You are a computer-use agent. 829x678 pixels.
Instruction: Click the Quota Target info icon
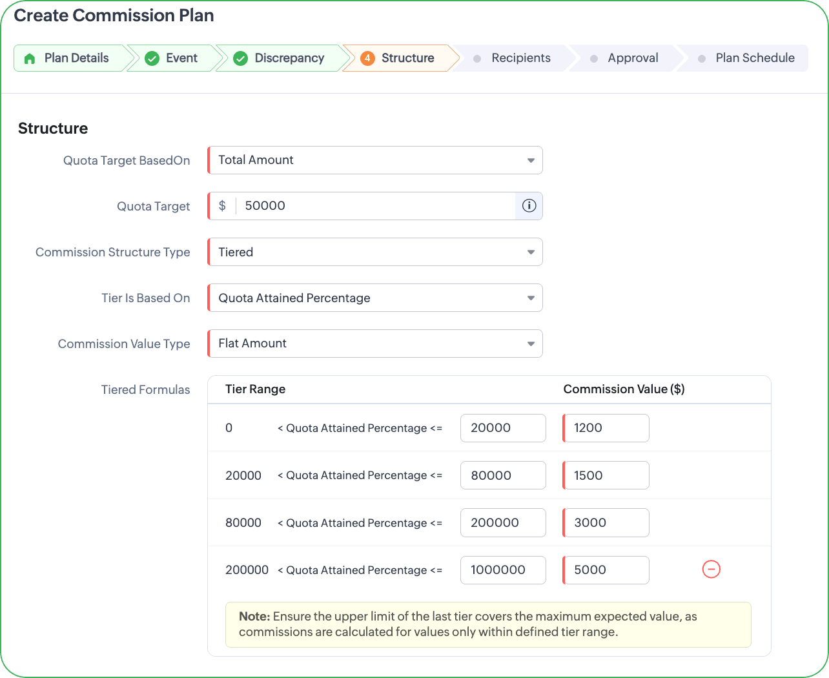(x=529, y=206)
